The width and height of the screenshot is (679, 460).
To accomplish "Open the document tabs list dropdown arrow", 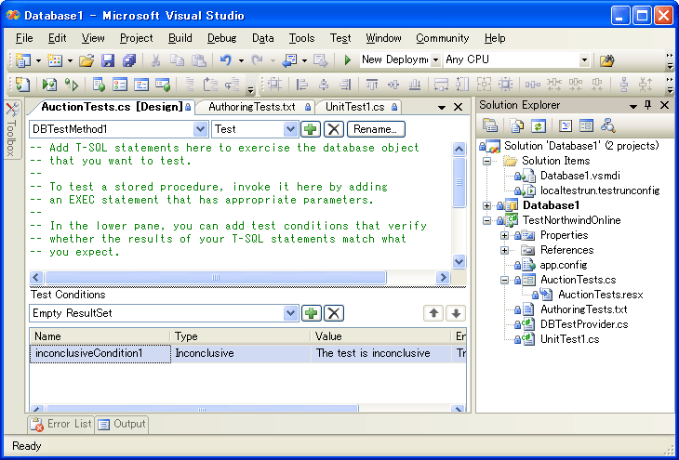I will coord(441,107).
